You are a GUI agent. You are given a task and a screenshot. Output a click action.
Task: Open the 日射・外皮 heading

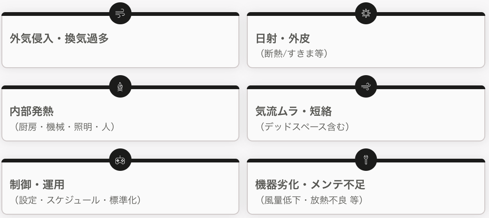(x=282, y=39)
